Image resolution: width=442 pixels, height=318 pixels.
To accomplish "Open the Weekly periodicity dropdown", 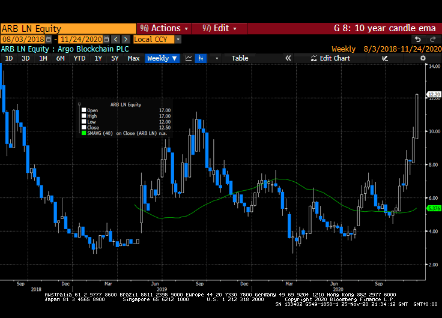I will (x=162, y=58).
